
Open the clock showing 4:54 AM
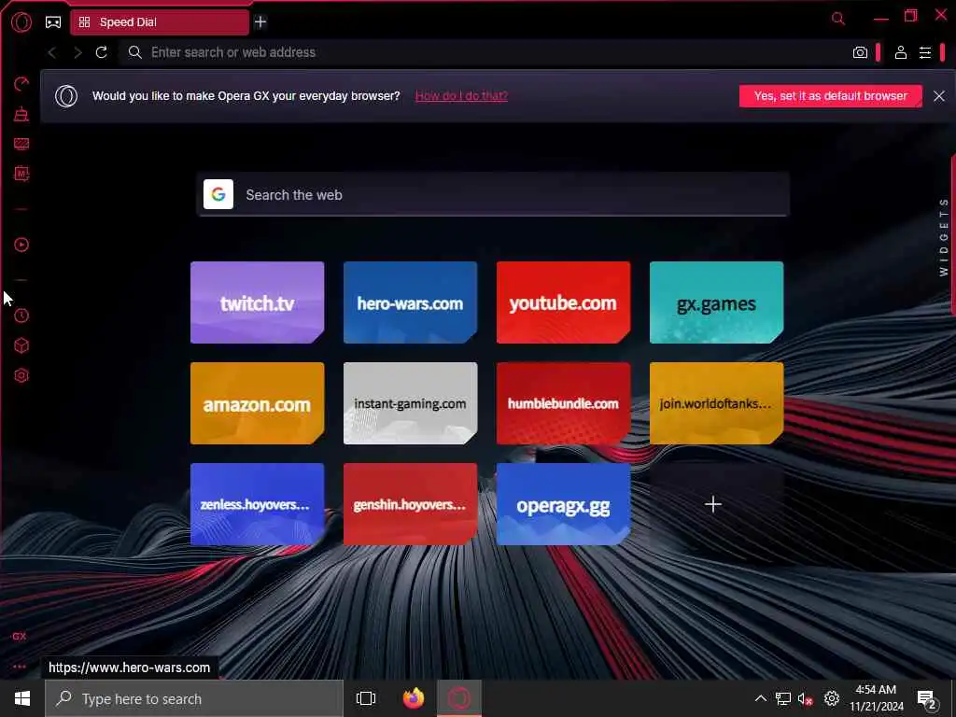tap(876, 698)
